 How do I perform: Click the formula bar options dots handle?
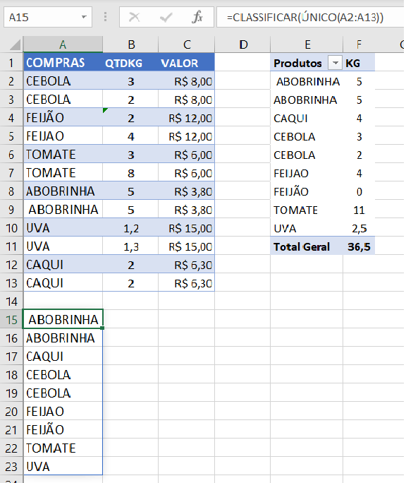tap(106, 17)
